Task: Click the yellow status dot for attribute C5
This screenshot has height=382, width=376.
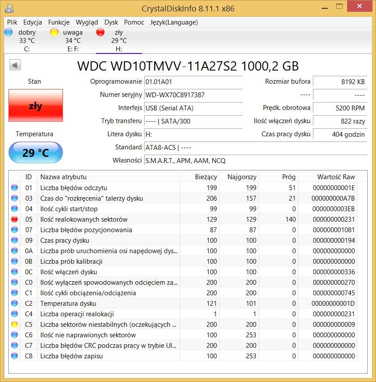Action: pyautogui.click(x=14, y=324)
